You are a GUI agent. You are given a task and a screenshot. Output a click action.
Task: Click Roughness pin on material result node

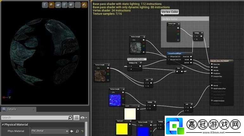click(x=212, y=73)
